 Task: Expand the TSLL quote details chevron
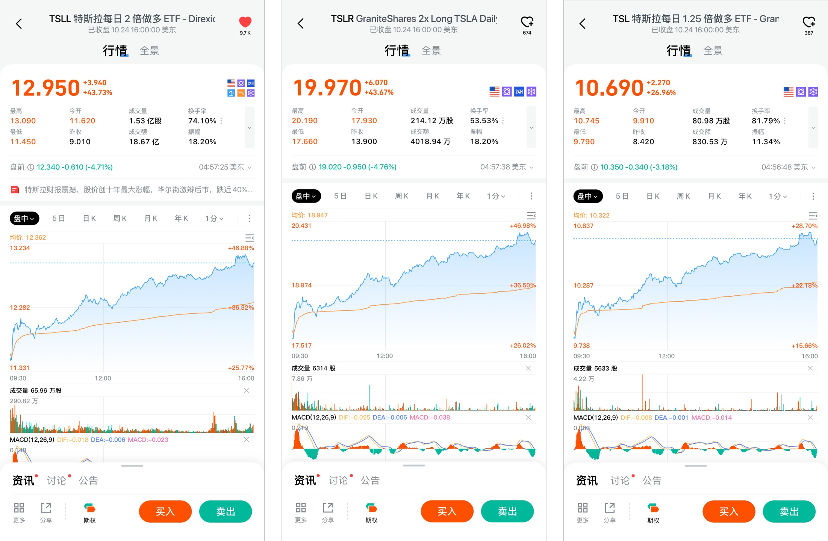click(x=250, y=128)
